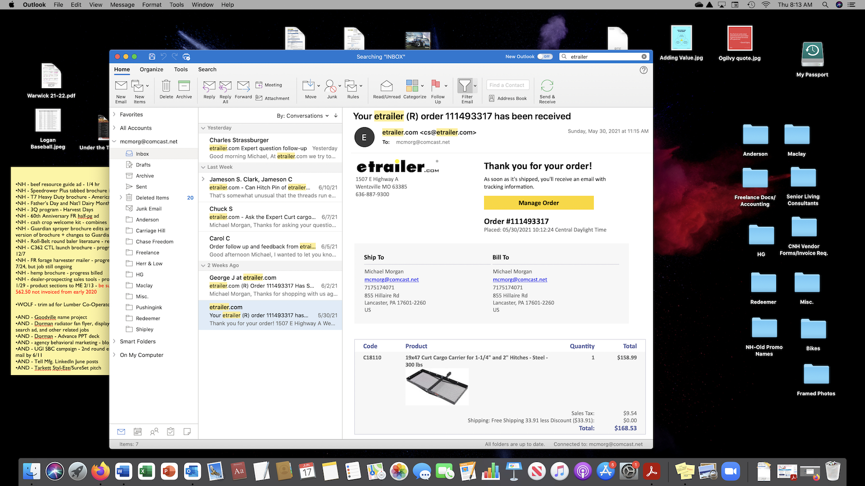Select the Reply All icon
Image resolution: width=865 pixels, height=486 pixels.
pyautogui.click(x=225, y=90)
